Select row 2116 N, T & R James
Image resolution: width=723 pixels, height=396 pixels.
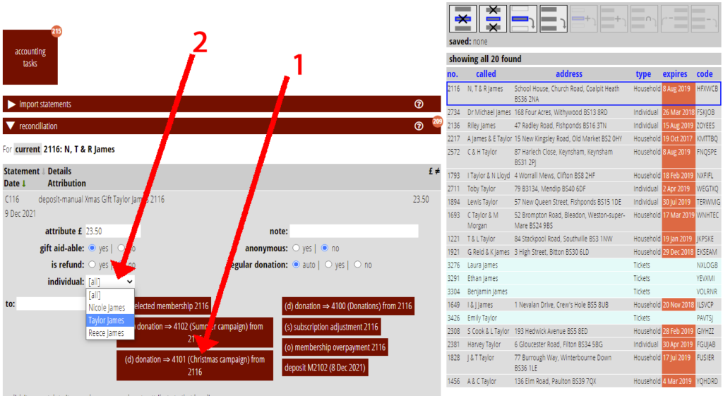583,94
